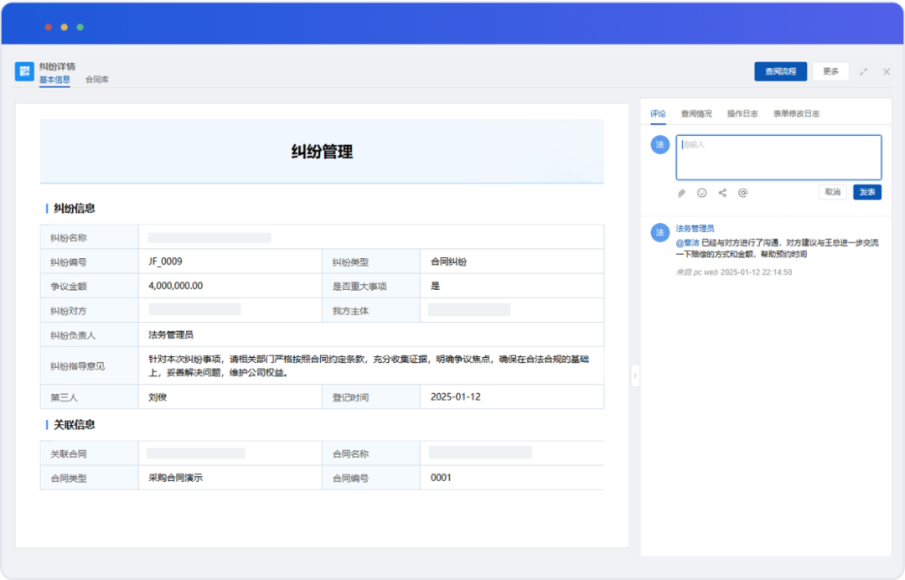The width and height of the screenshot is (905, 580).
Task: Open the 更多 menu button
Action: coord(830,71)
